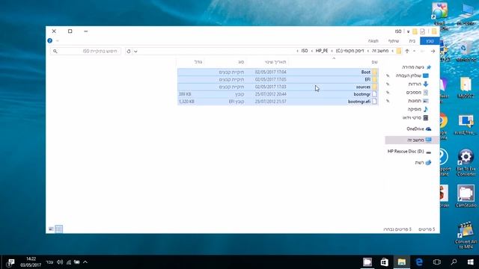Switch to details view button
Viewport: 479px width, 269px height.
tap(59, 229)
